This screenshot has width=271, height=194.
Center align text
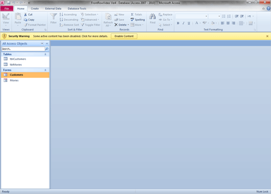228,23
